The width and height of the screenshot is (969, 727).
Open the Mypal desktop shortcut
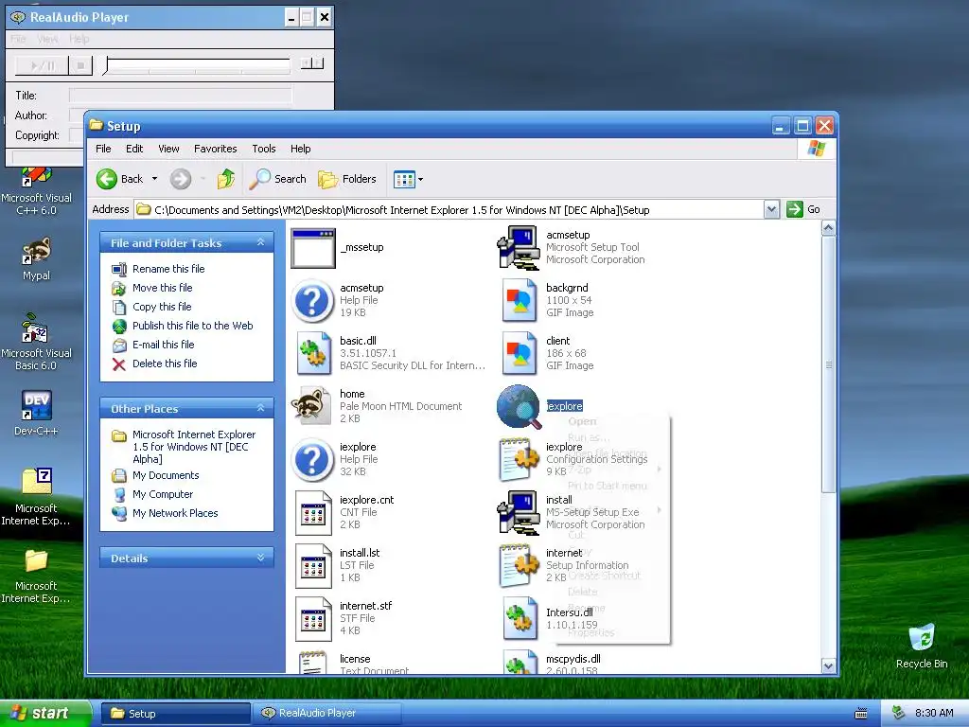coord(36,259)
